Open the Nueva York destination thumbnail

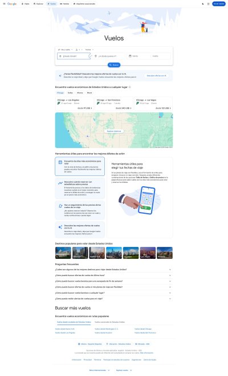[x=97, y=253]
